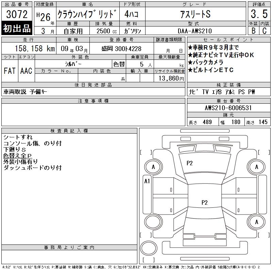
Task: Click the lot number 3072
Action: [x=17, y=15]
